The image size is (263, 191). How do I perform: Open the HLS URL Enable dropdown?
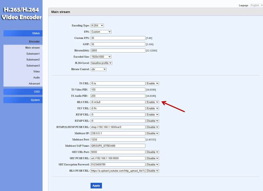tap(152, 102)
